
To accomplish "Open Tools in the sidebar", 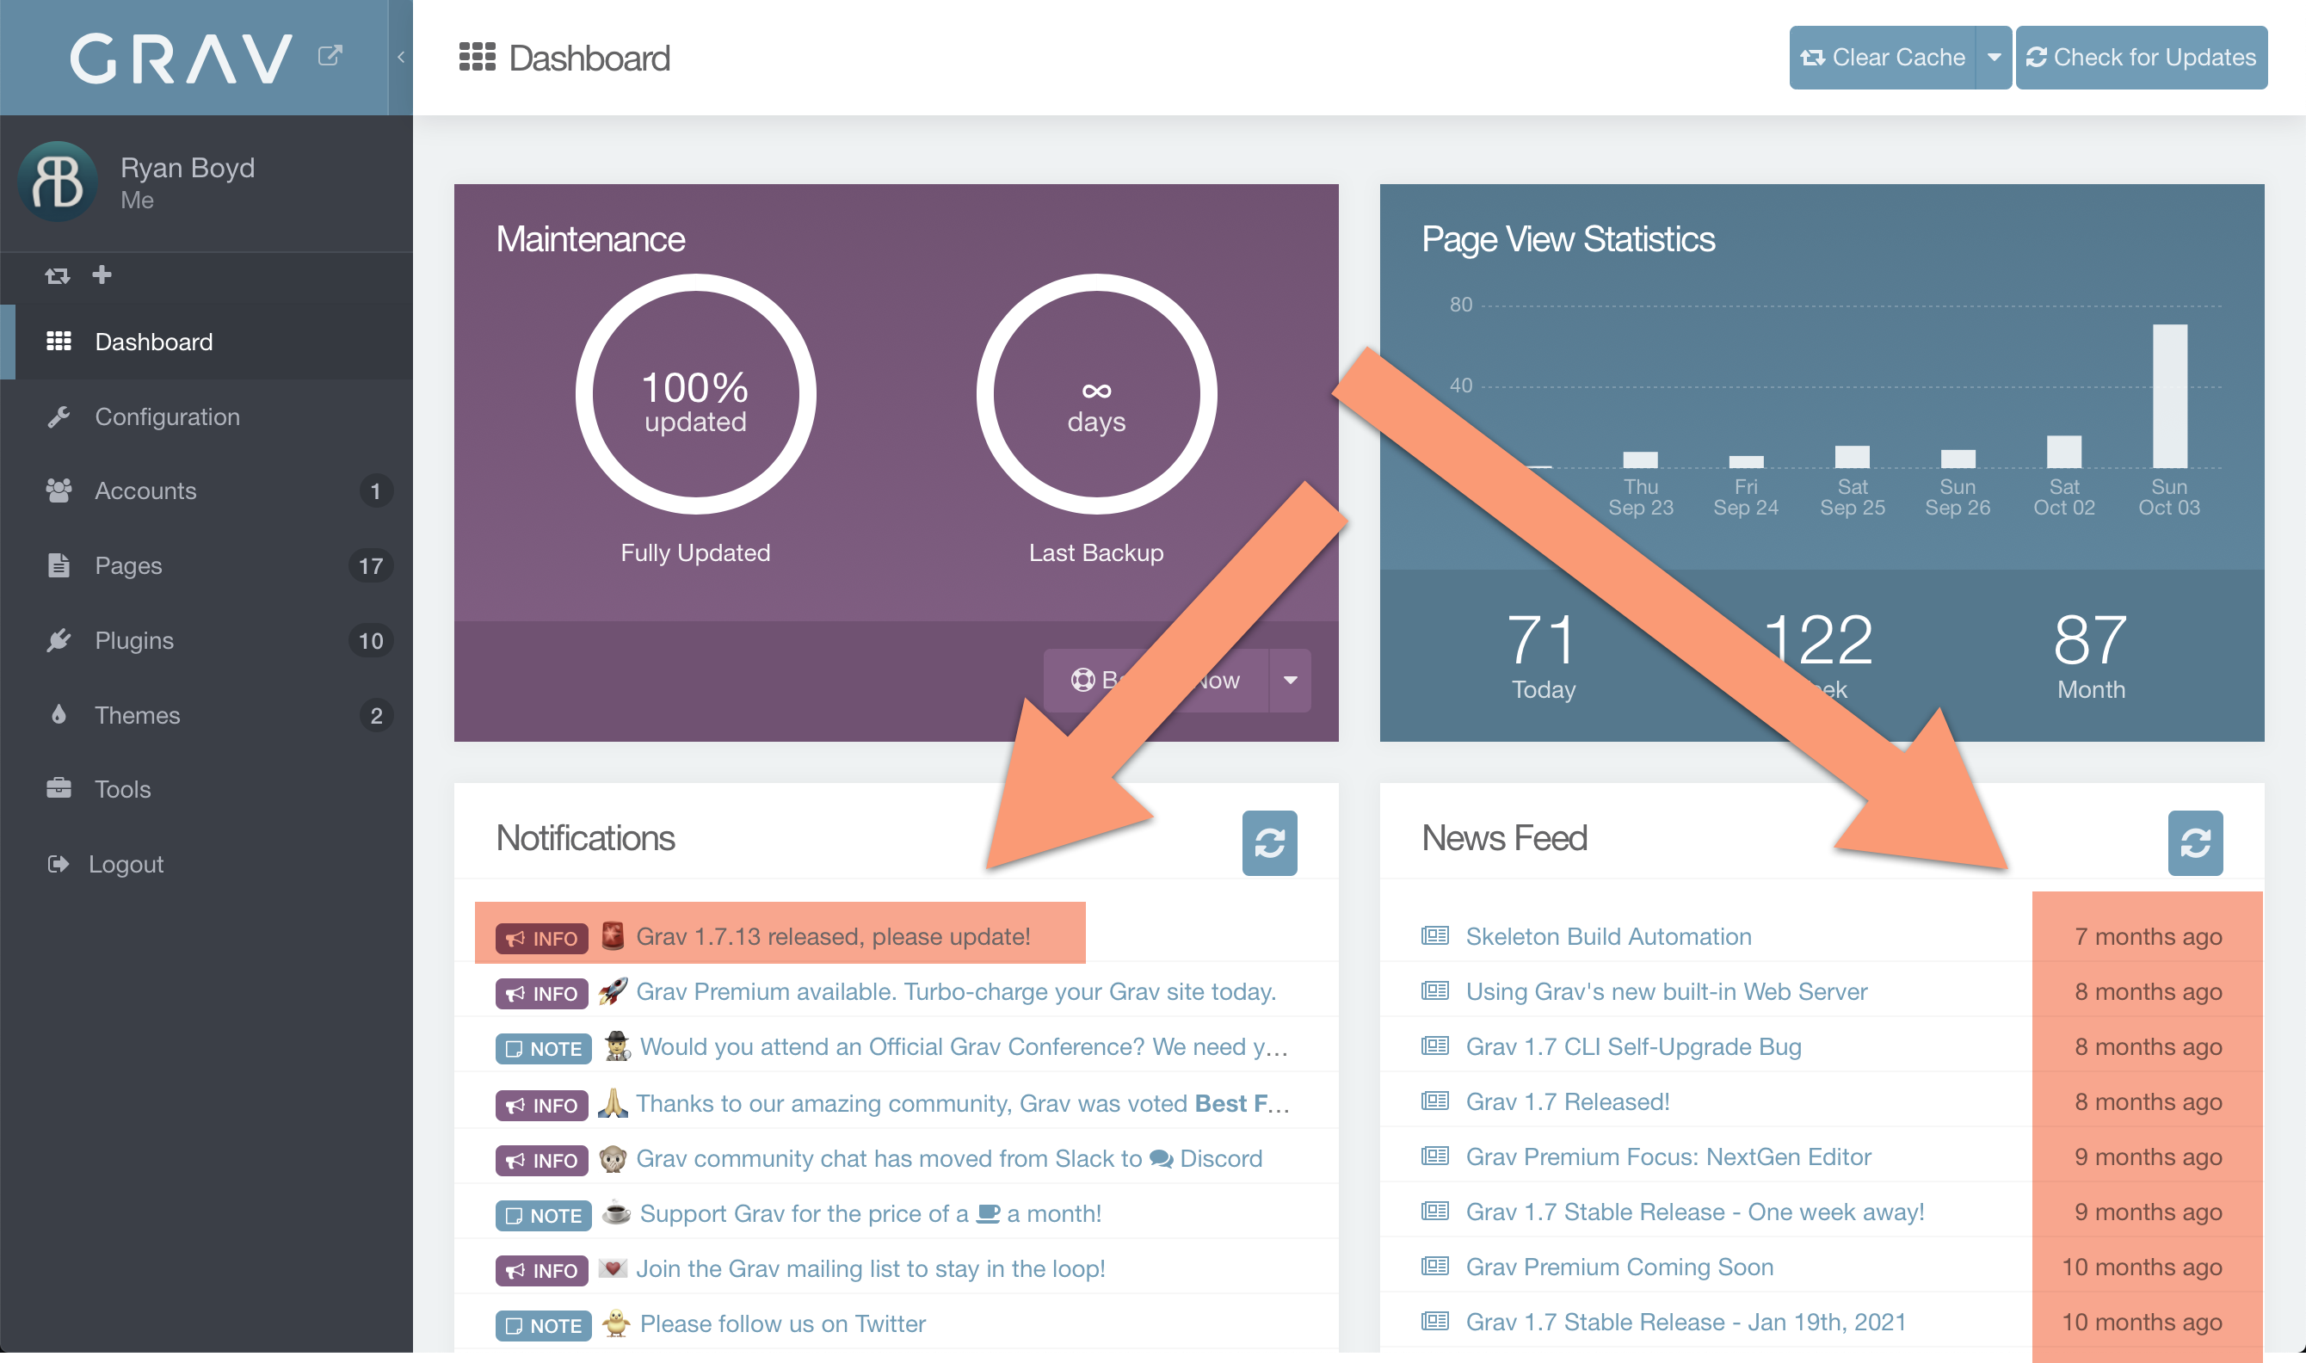I will click(207, 789).
